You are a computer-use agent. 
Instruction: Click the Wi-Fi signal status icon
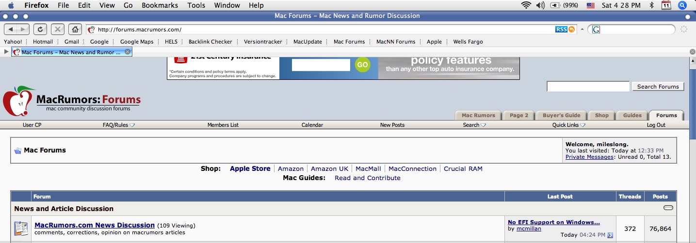click(x=526, y=6)
